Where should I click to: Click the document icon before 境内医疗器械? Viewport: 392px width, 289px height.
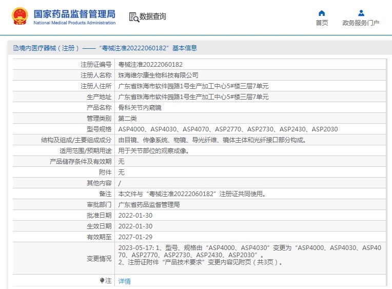[16, 48]
